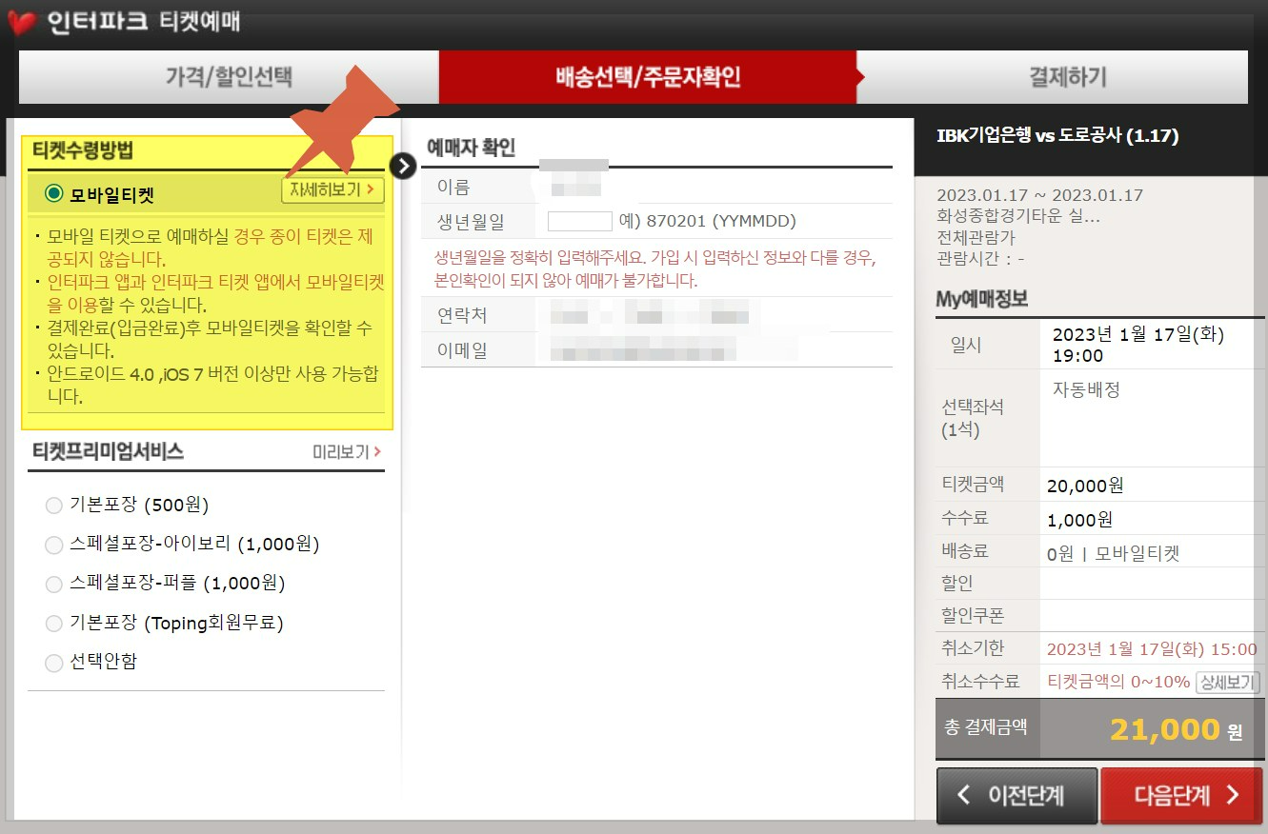Open 상세보기 for cancellation fee
The width and height of the screenshot is (1268, 834).
pyautogui.click(x=1228, y=682)
